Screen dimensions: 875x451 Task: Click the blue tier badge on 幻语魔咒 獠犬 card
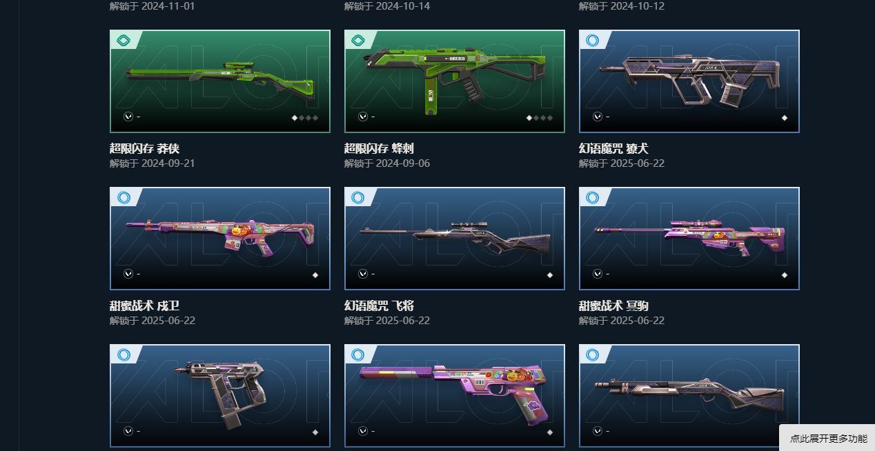(593, 40)
